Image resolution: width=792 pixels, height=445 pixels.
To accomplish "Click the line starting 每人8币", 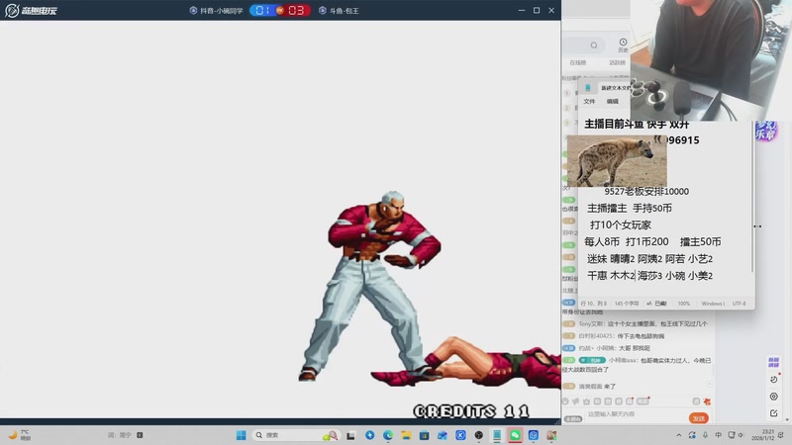I will 652,241.
